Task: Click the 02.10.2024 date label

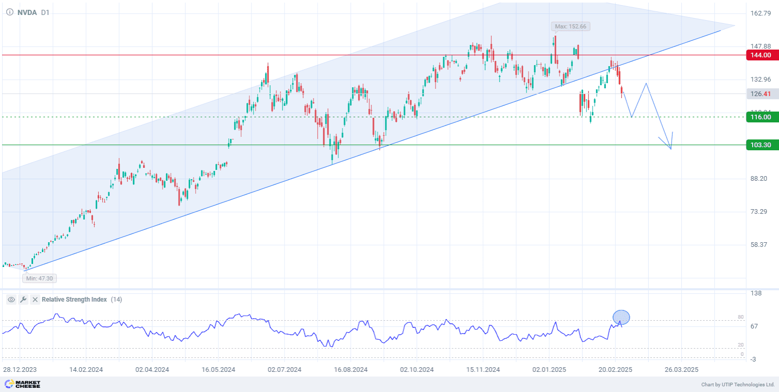Action: pos(417,370)
